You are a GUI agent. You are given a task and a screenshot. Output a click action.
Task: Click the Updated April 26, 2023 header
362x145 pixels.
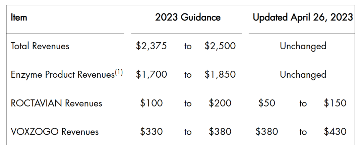pyautogui.click(x=303, y=17)
